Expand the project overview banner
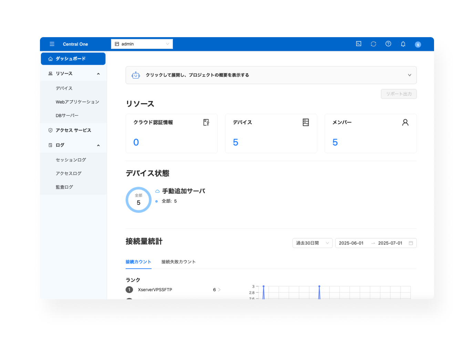The height and width of the screenshot is (344, 474). [409, 75]
